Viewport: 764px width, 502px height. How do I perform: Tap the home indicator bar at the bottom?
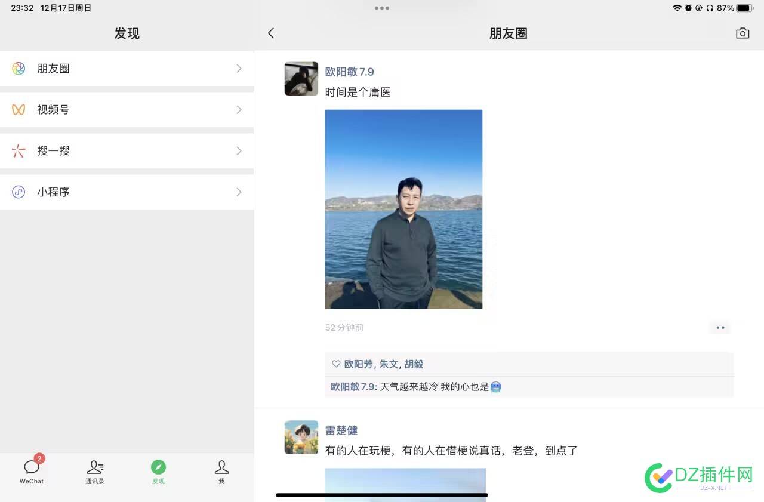(382, 494)
